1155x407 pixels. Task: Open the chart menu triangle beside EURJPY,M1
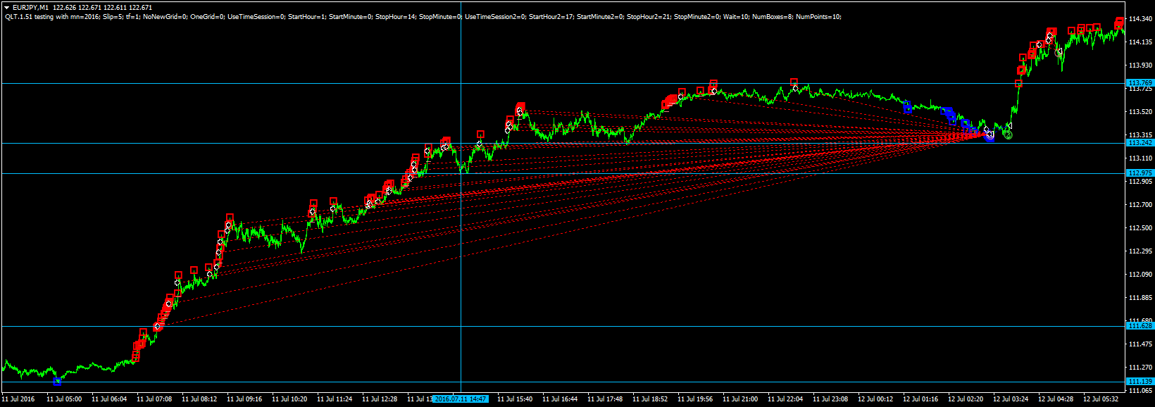6,7
